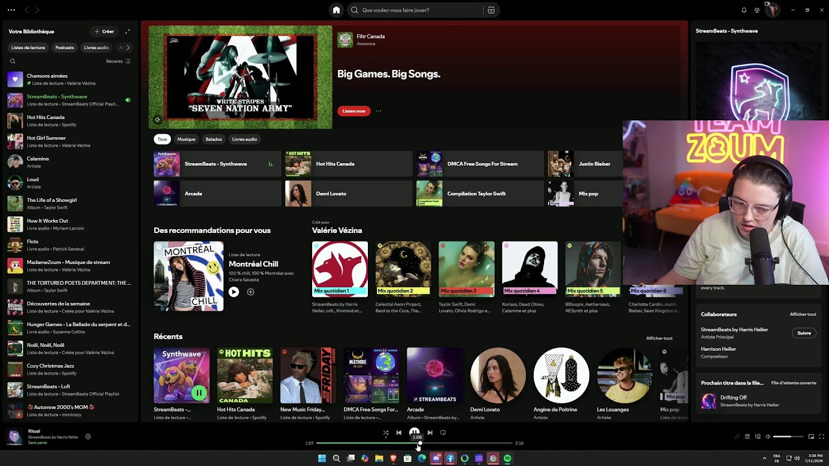
Task: Open the user profile avatar menu
Action: (x=772, y=10)
